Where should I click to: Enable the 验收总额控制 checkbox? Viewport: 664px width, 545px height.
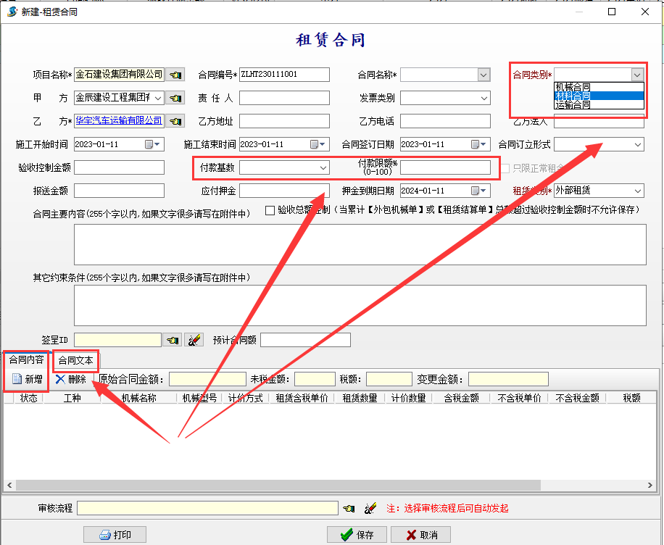tap(270, 211)
